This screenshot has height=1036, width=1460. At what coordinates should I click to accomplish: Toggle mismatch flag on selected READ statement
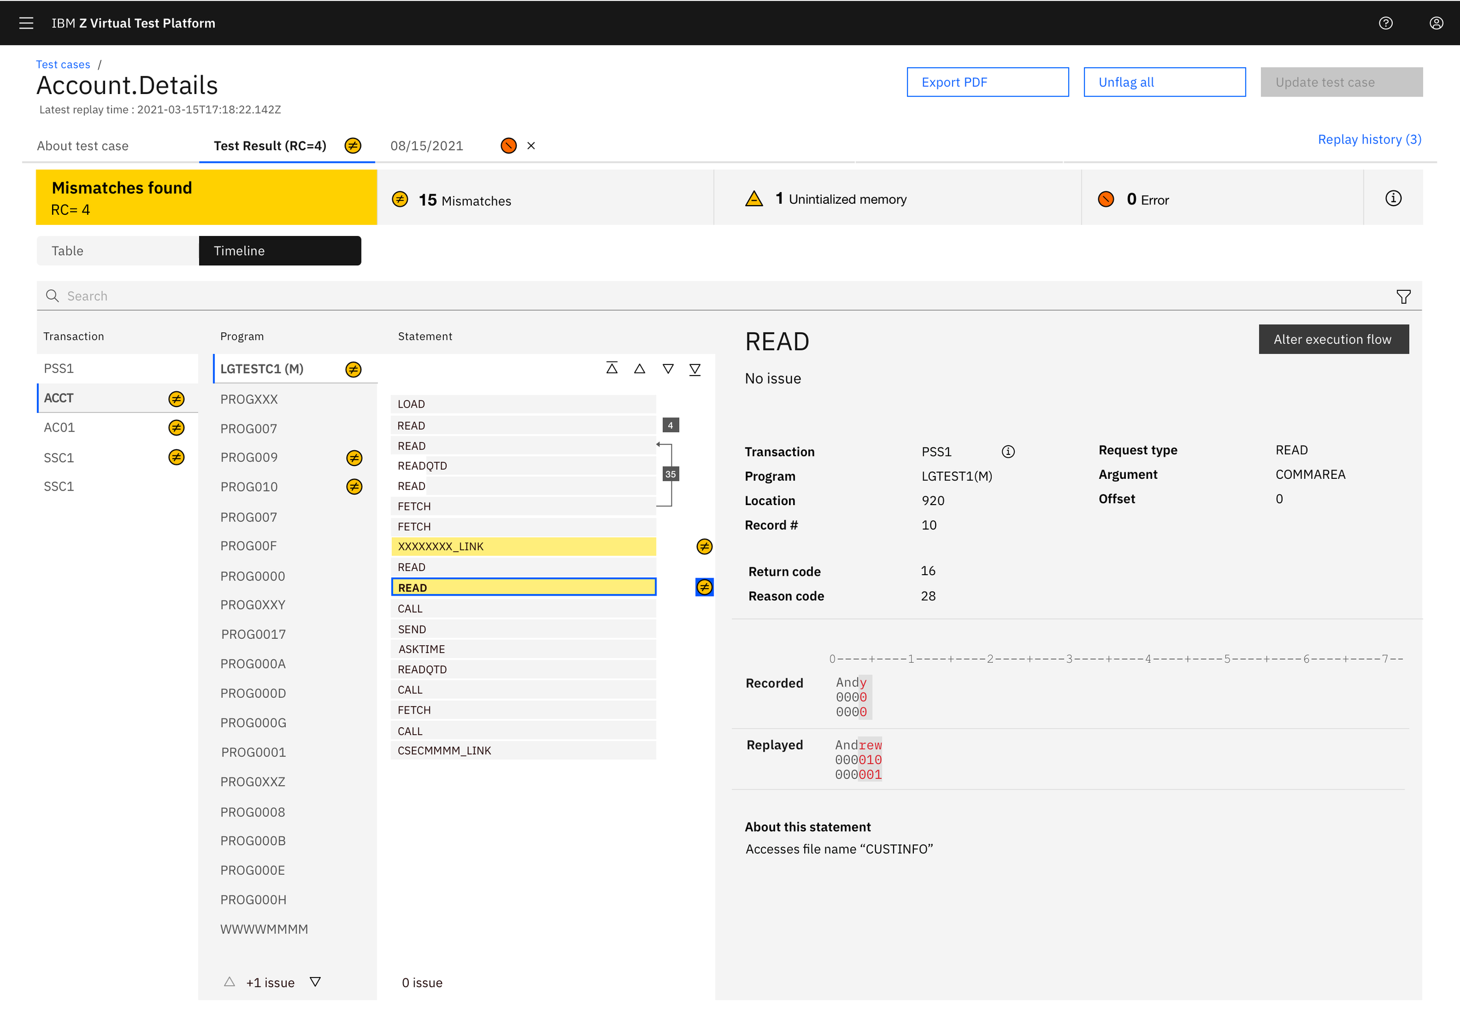tap(704, 587)
